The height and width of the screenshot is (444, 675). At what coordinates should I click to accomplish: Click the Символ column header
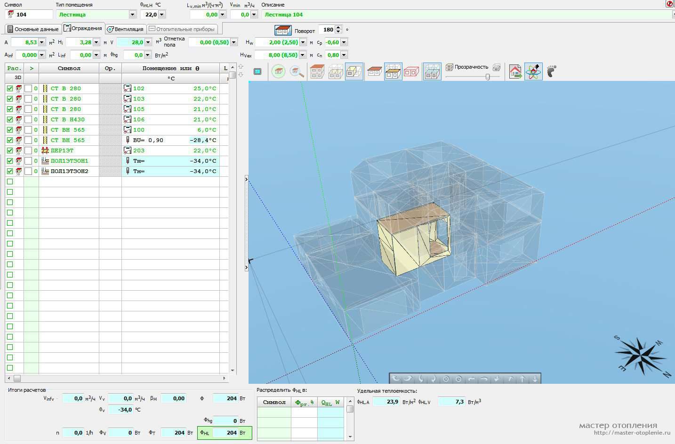69,68
